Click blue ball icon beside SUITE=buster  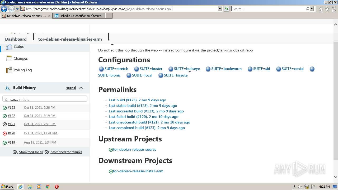click(x=137, y=69)
